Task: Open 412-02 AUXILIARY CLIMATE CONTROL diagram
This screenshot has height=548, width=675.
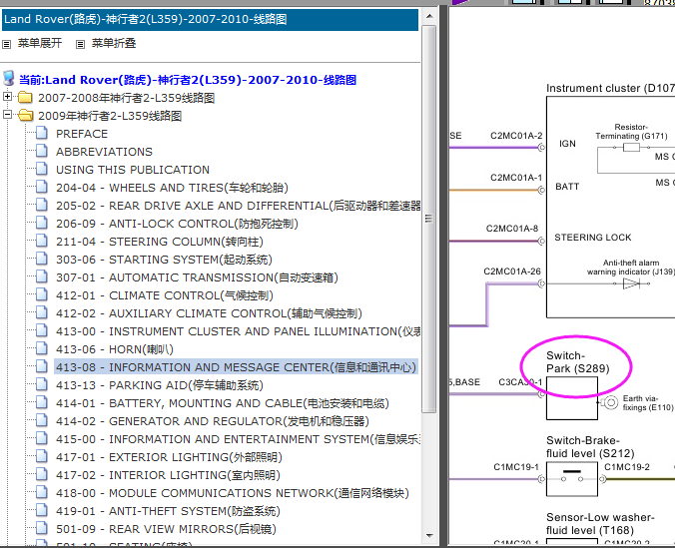Action: point(209,313)
